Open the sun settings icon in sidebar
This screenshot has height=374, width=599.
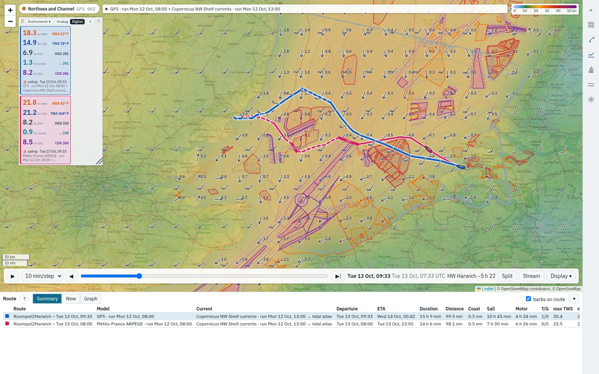591,99
